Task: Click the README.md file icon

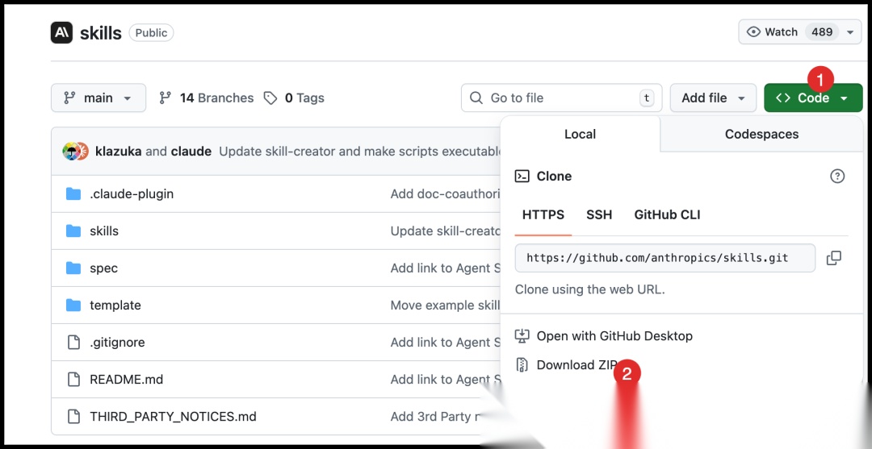Action: tap(73, 379)
